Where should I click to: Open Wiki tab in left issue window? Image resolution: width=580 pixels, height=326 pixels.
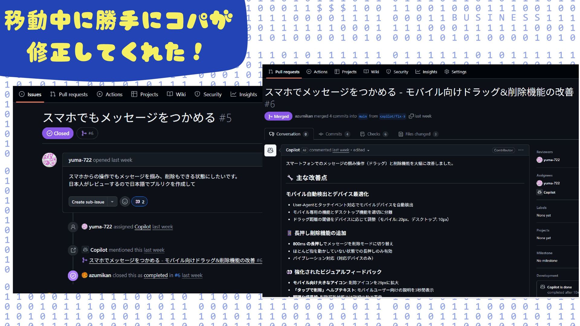pos(176,94)
